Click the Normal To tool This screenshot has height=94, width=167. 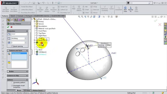(x=130, y=9)
